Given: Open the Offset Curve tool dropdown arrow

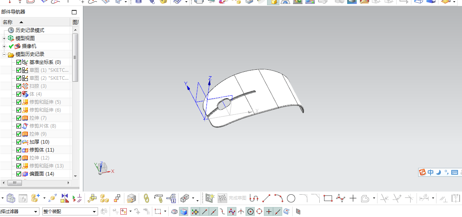Looking at the screenshot, I should pos(374,198).
